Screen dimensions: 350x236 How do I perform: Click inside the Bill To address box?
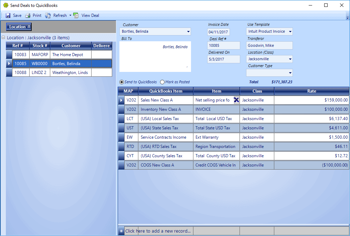(x=155, y=57)
